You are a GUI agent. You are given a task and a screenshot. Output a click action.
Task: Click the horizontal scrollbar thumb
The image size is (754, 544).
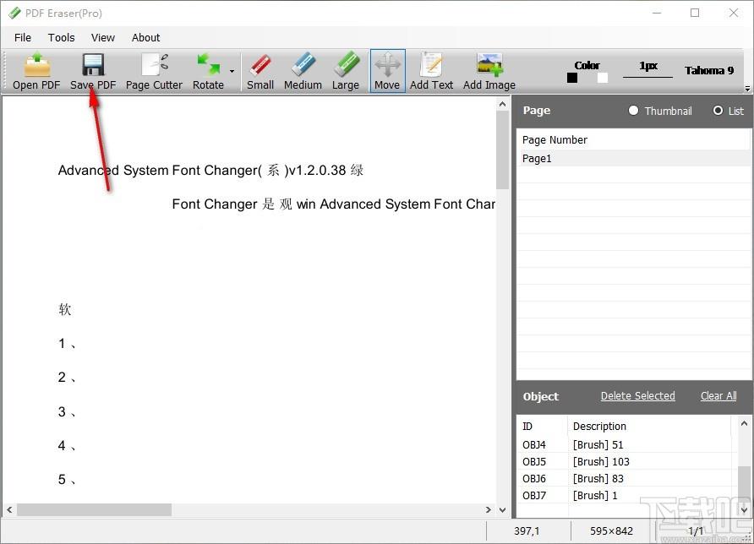95,510
